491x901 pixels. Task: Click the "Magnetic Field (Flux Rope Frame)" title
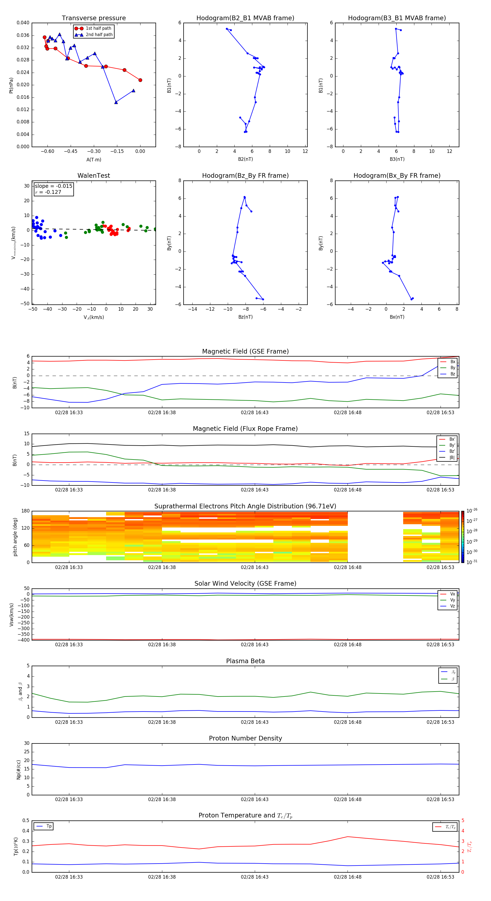245,429
